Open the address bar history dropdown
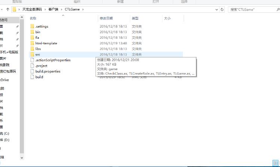 217,9
